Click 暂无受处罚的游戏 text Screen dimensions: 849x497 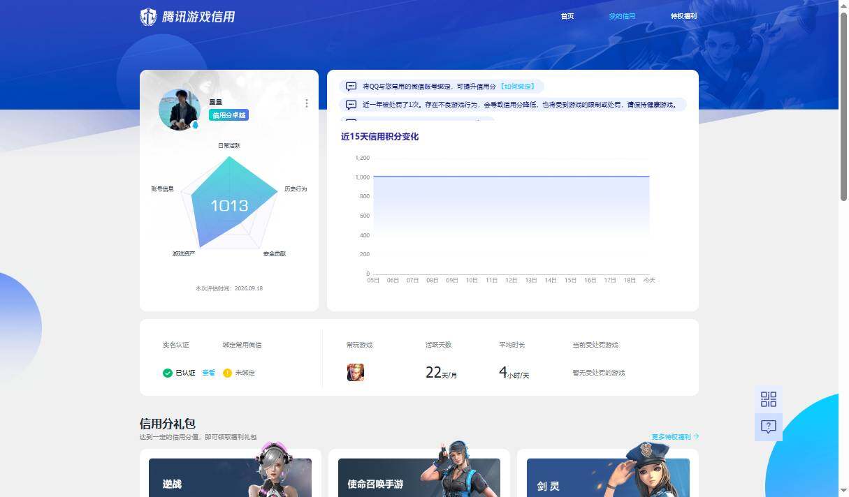coord(599,373)
